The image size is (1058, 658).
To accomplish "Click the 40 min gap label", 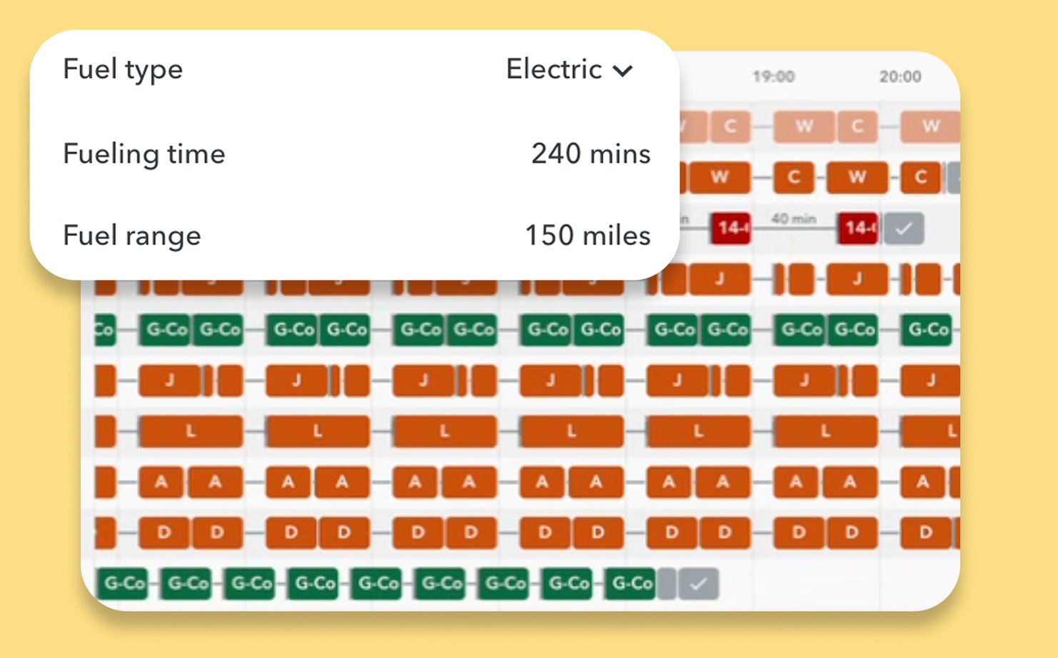I will (793, 218).
